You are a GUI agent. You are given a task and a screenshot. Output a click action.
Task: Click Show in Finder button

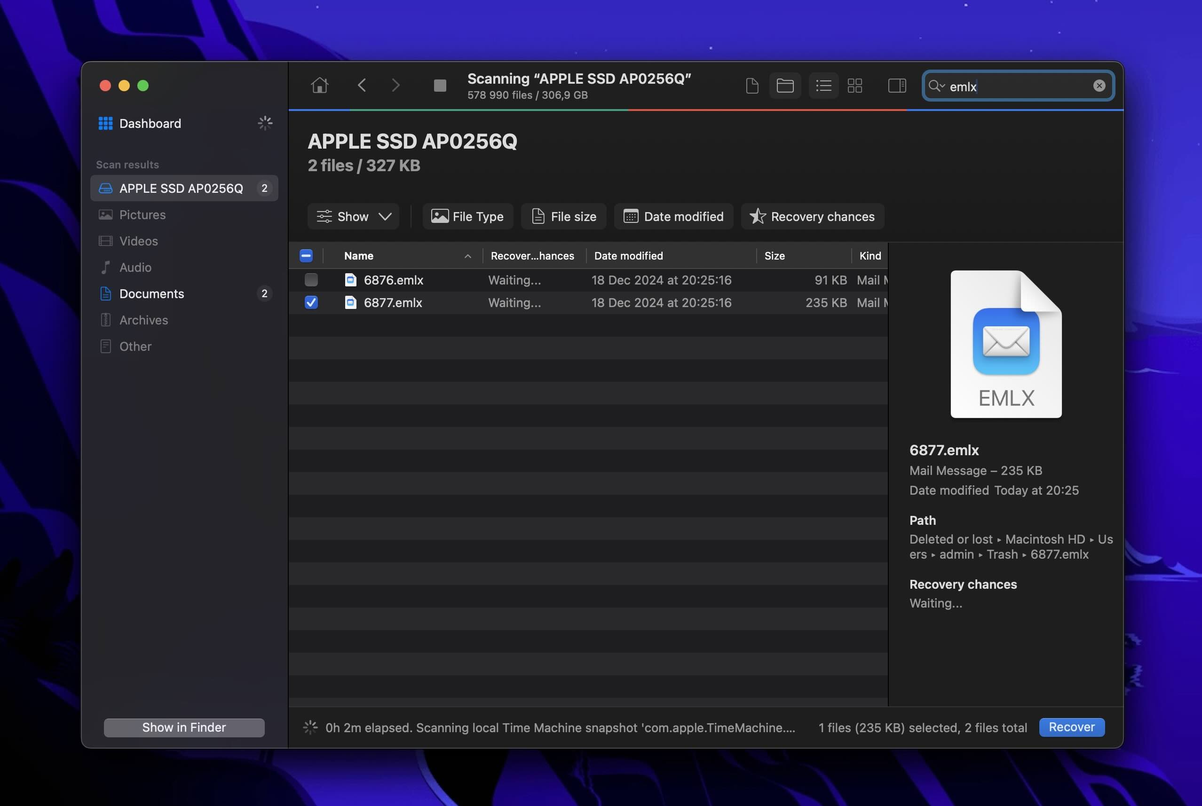pyautogui.click(x=183, y=727)
